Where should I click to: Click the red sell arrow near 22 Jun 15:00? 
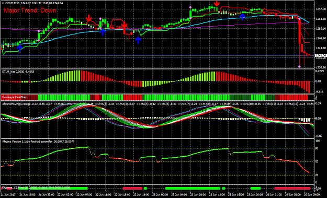tap(125, 25)
